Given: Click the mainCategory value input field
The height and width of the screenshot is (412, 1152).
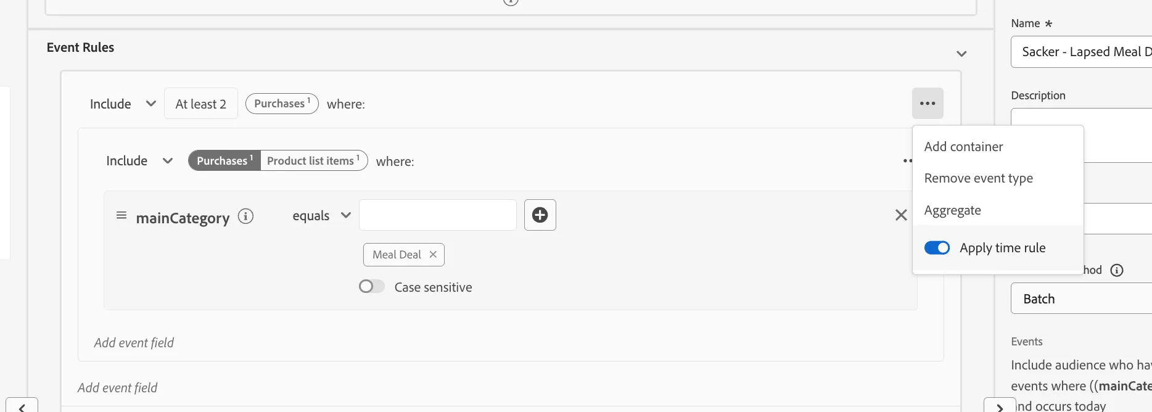Looking at the screenshot, I should (438, 215).
